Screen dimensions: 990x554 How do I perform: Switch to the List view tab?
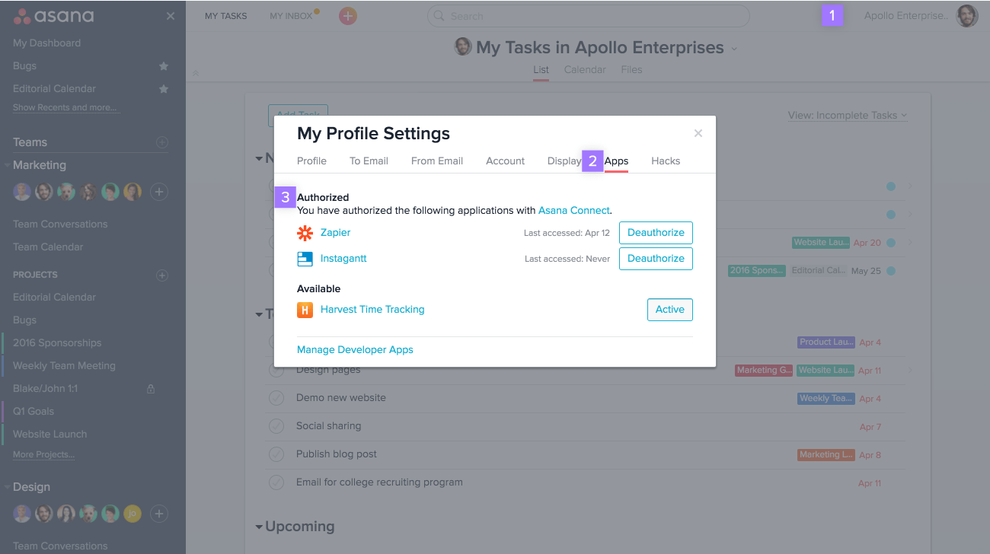click(541, 70)
